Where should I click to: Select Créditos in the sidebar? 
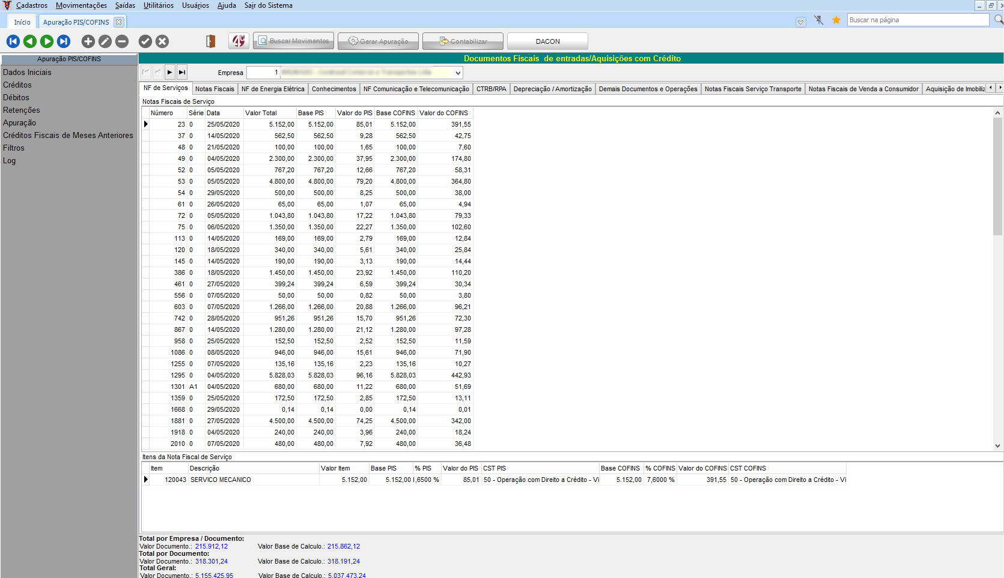[17, 85]
